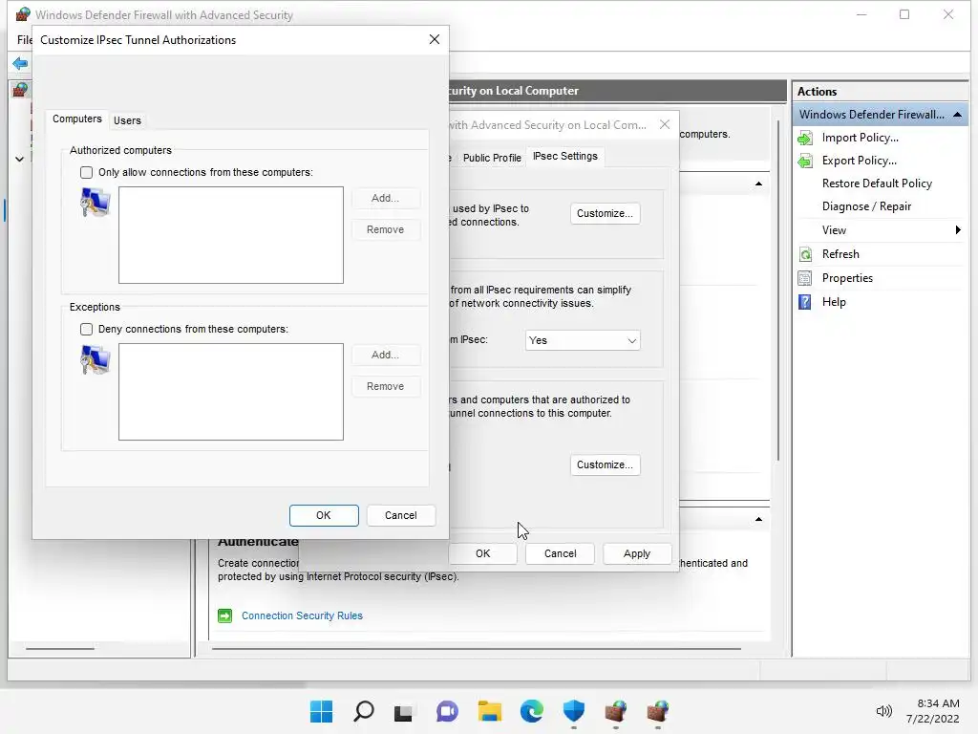
Task: Click the Authorized computers list box
Action: (x=231, y=235)
